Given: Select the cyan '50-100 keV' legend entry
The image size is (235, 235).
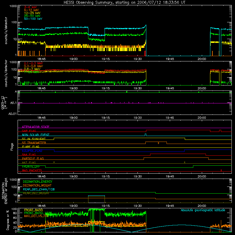Looking at the screenshot, I should point(33,19).
